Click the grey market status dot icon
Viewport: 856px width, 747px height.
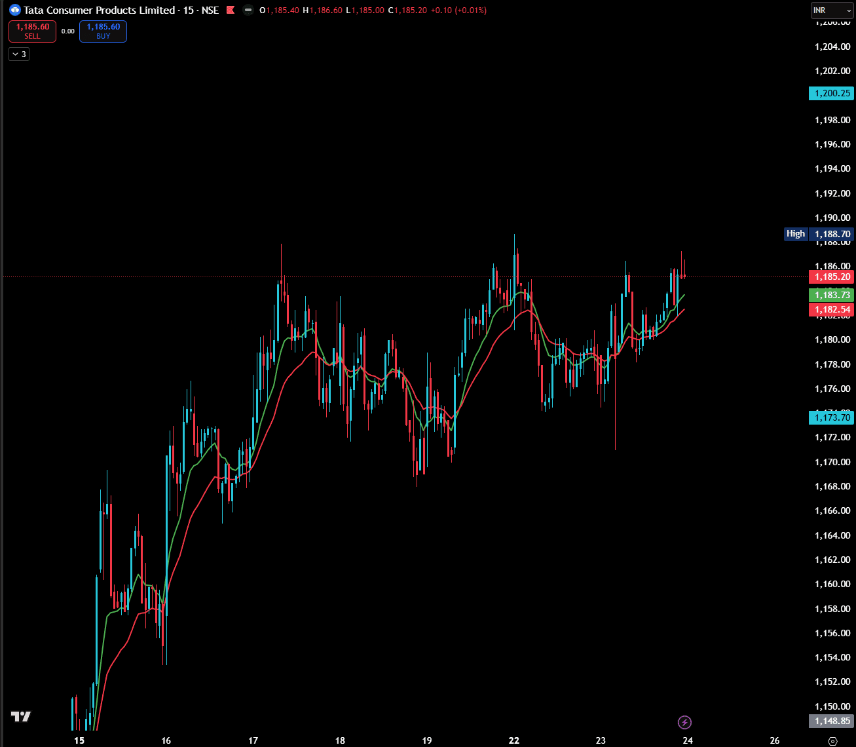248,10
